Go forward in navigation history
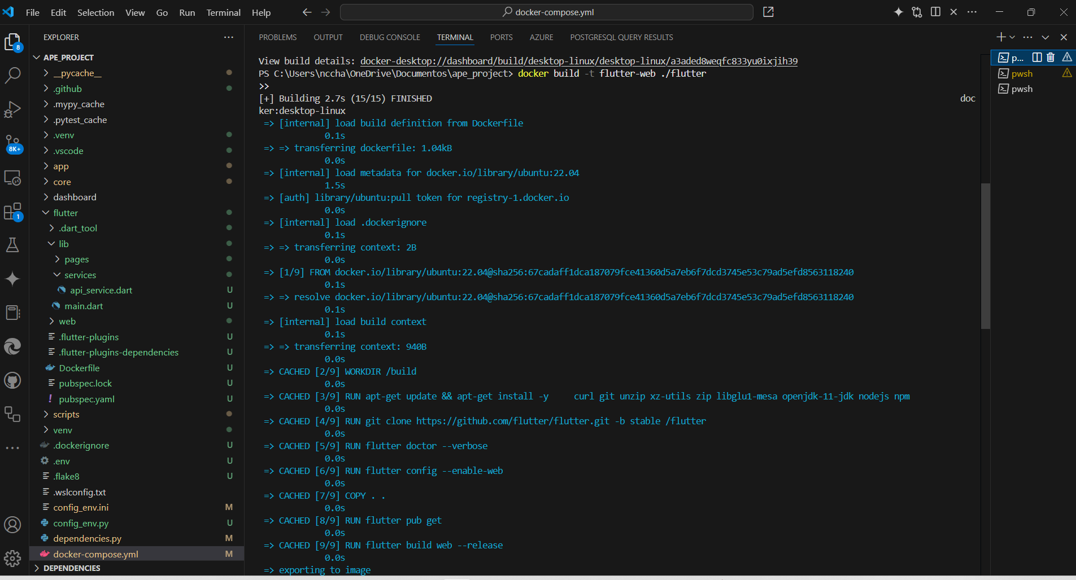This screenshot has height=580, width=1076. tap(326, 12)
